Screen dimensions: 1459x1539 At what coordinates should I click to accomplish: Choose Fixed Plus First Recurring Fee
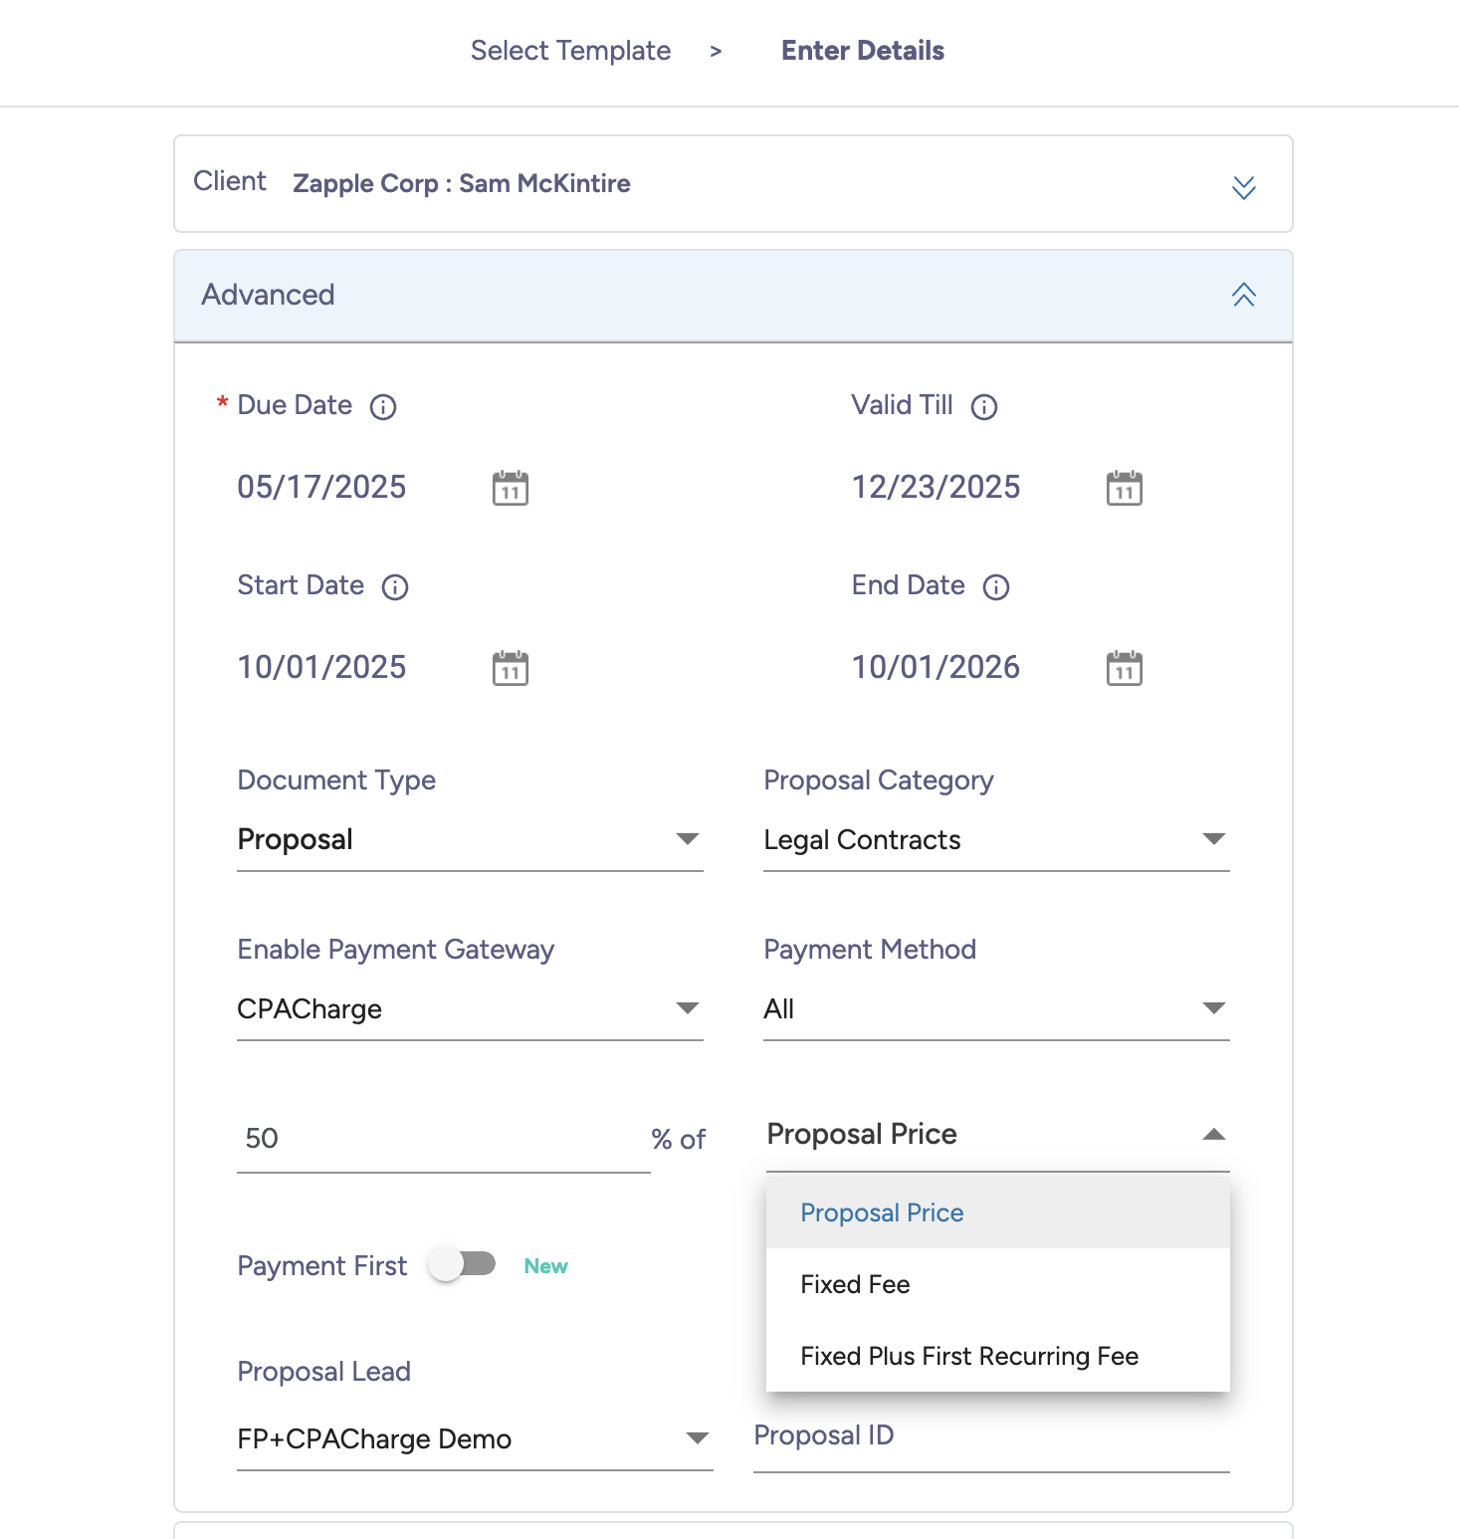[x=998, y=1356]
